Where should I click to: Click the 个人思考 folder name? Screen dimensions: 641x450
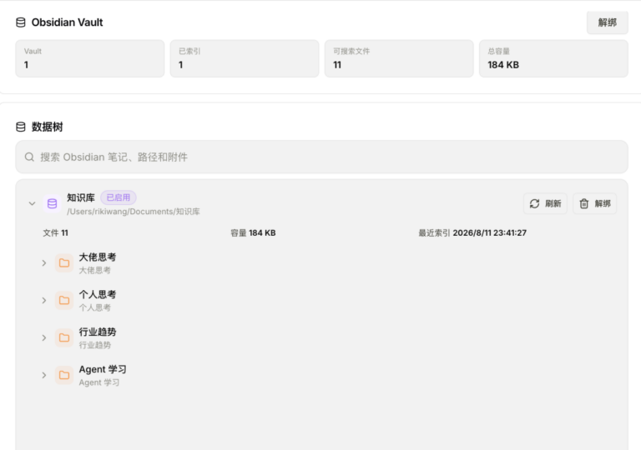[98, 294]
